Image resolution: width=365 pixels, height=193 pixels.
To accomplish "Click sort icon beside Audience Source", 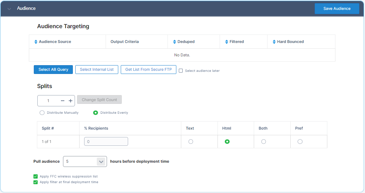I will point(36,42).
